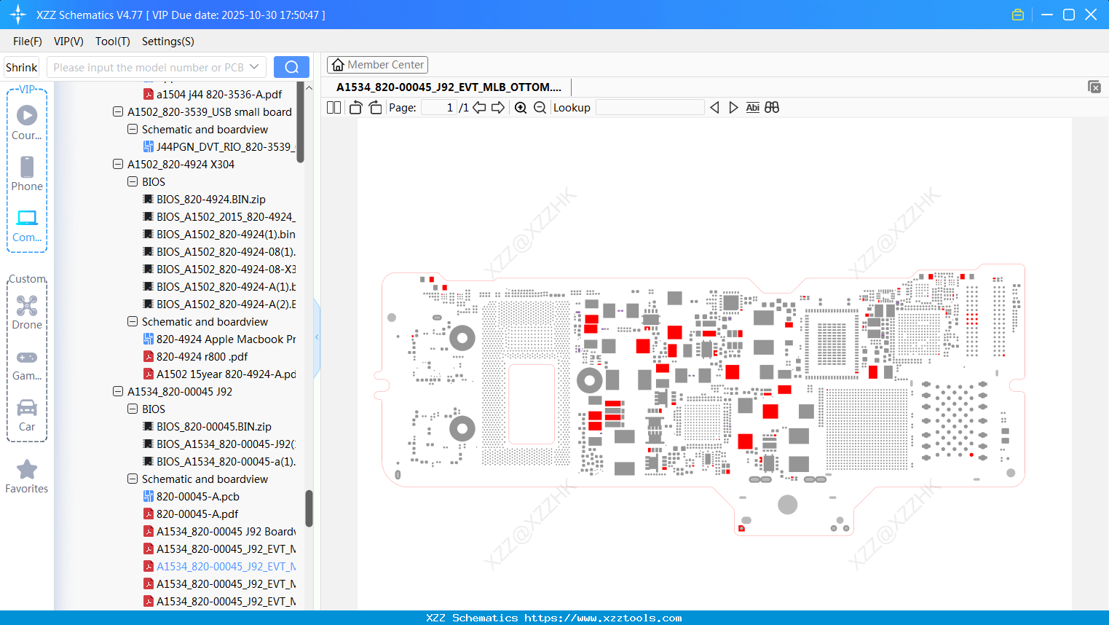Collapse the A1502_820-3539_USB small board node

(x=118, y=112)
